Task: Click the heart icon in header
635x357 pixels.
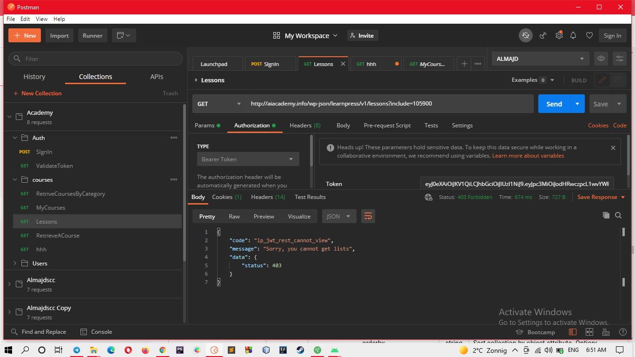Action: (x=589, y=36)
